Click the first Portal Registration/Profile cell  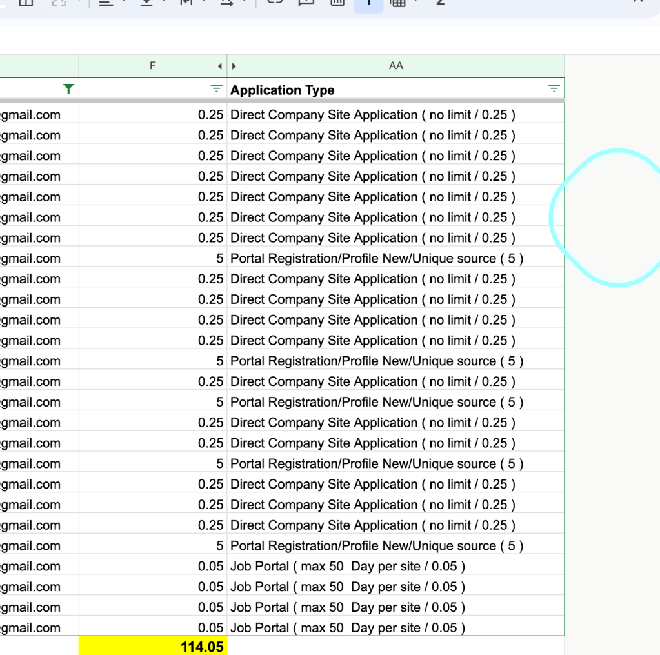coord(395,258)
